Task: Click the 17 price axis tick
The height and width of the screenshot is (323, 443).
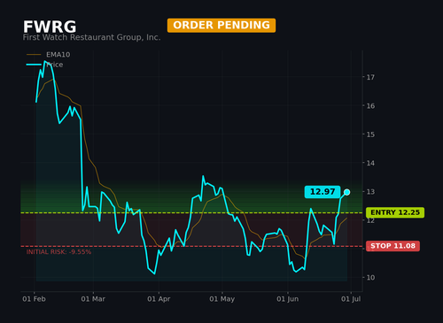Action: point(370,77)
